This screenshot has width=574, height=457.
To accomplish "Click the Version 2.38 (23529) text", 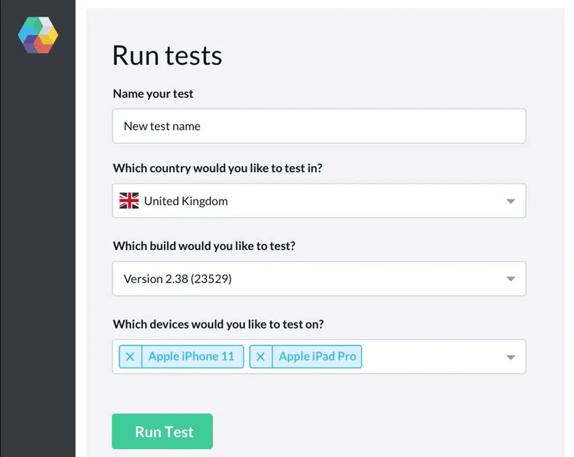I will pos(177,279).
